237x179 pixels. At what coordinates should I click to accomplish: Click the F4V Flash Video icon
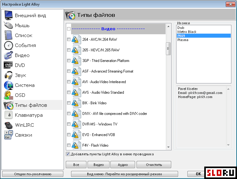tap(76, 145)
